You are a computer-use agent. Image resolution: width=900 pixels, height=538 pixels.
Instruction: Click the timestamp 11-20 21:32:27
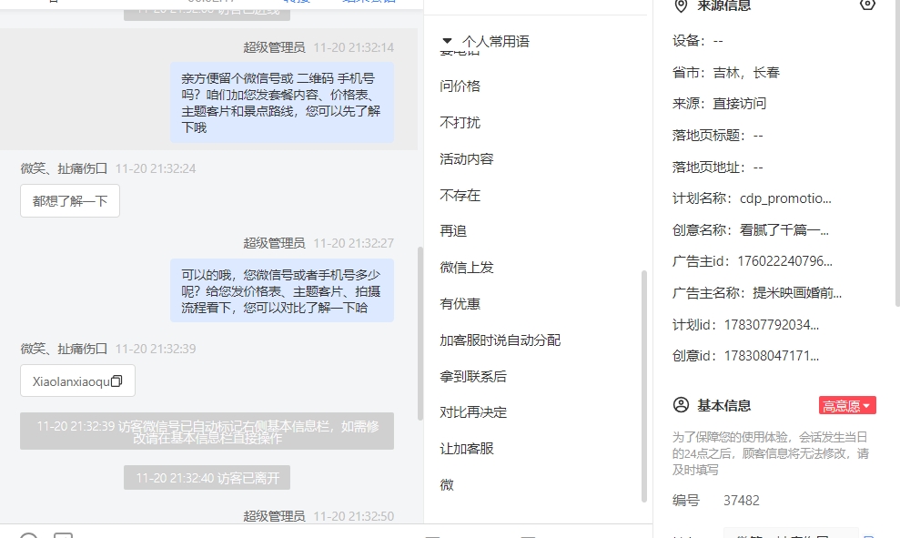(x=354, y=243)
